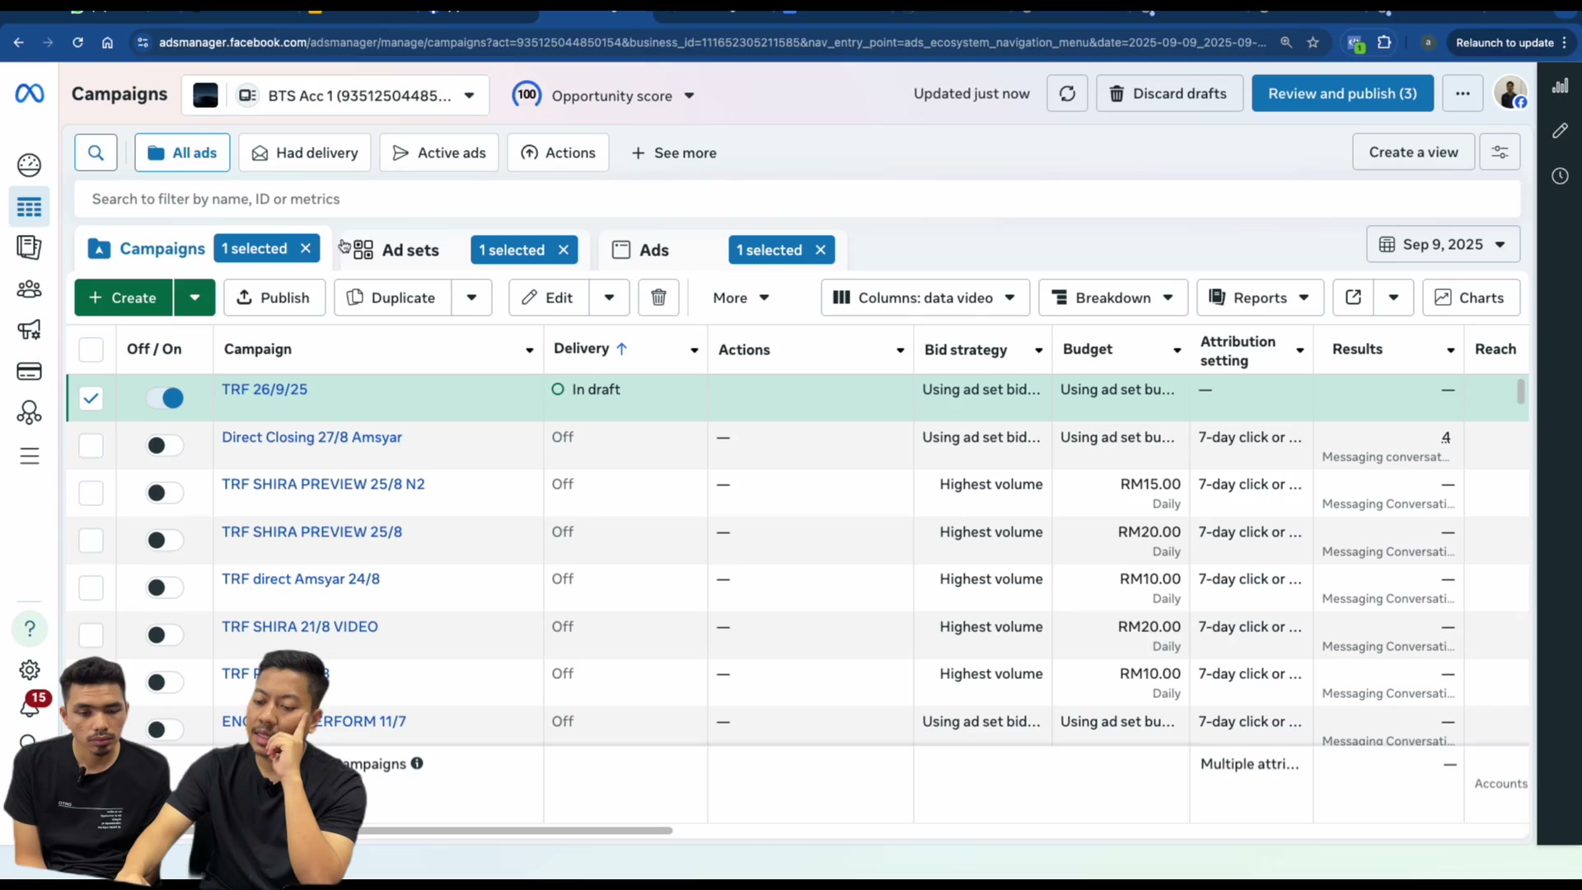Select the header select-all checkbox
The width and height of the screenshot is (1582, 890).
[x=91, y=350]
